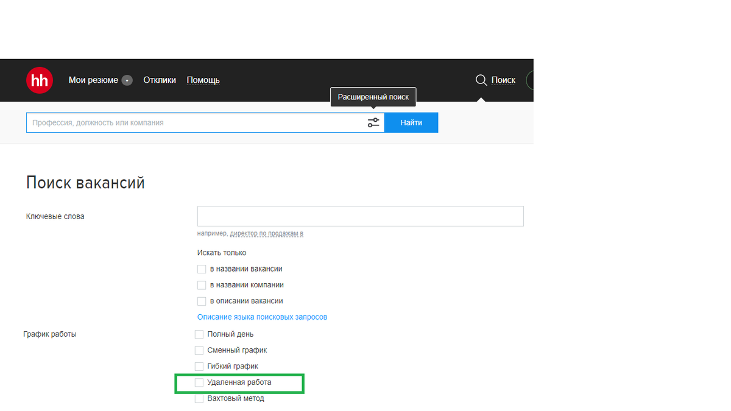Click the Поиск вакансий heading
The height and width of the screenshot is (411, 731).
point(85,183)
